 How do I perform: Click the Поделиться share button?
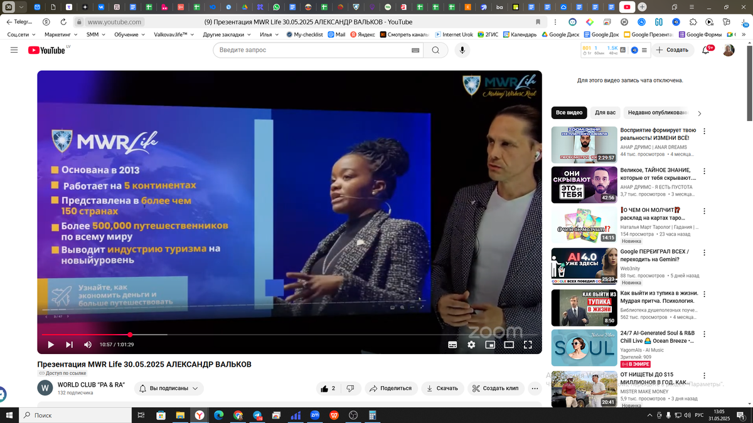(x=390, y=389)
